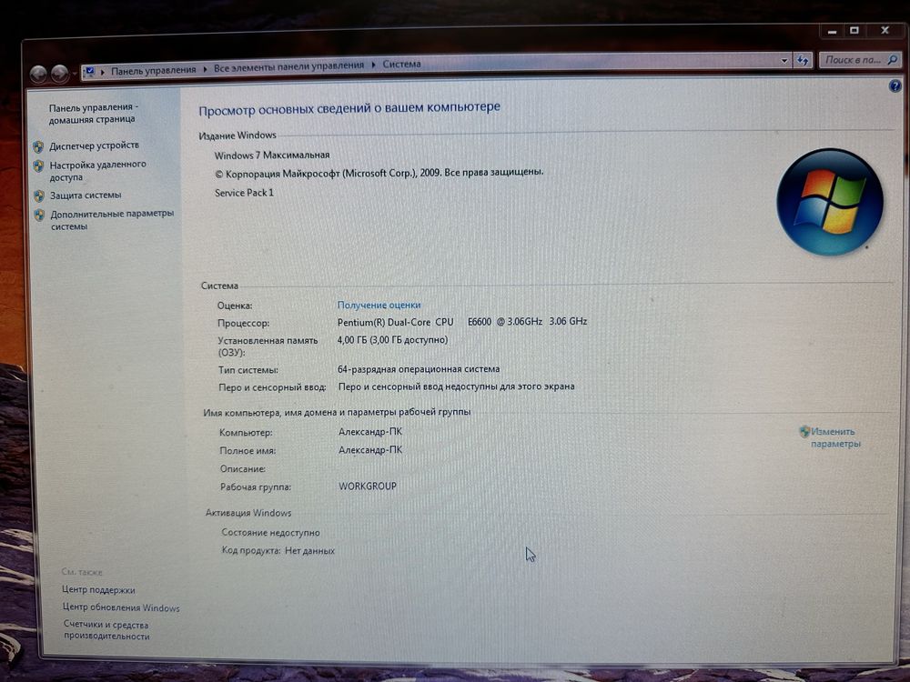The width and height of the screenshot is (910, 682).
Task: Refresh the address bar view
Action: tap(803, 60)
